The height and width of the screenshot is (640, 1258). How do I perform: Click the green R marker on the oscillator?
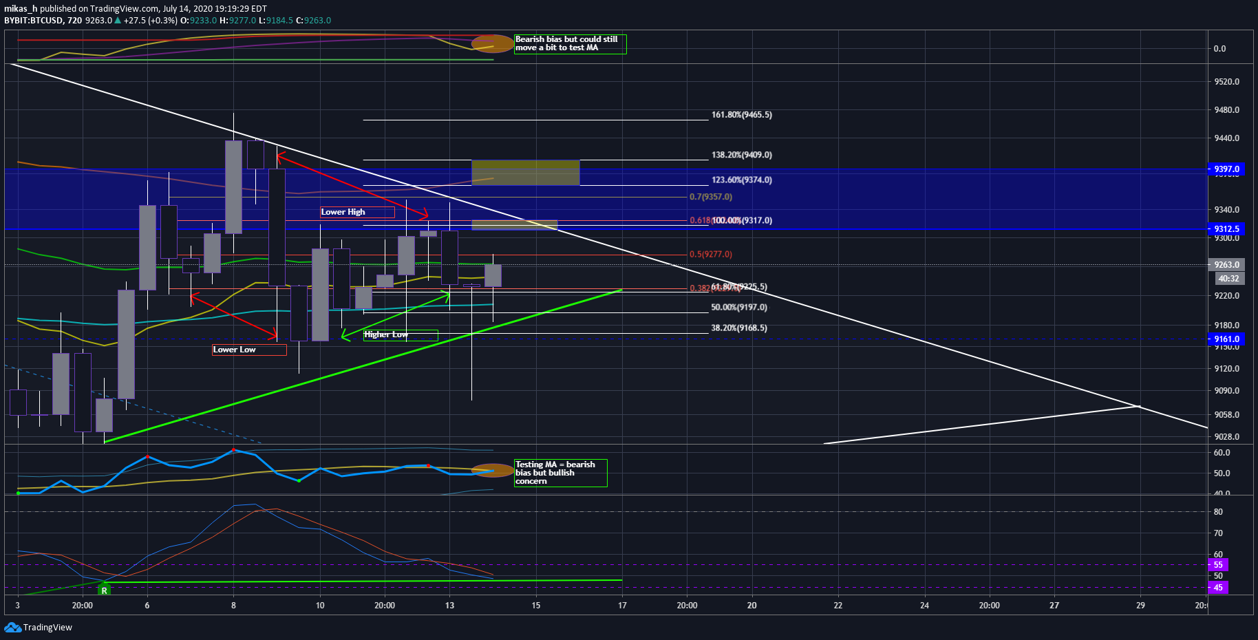pyautogui.click(x=104, y=590)
